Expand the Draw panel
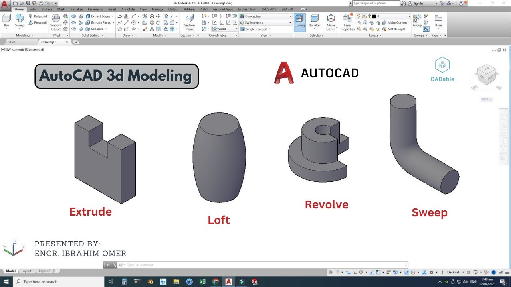This screenshot has height=287, width=511. point(128,35)
